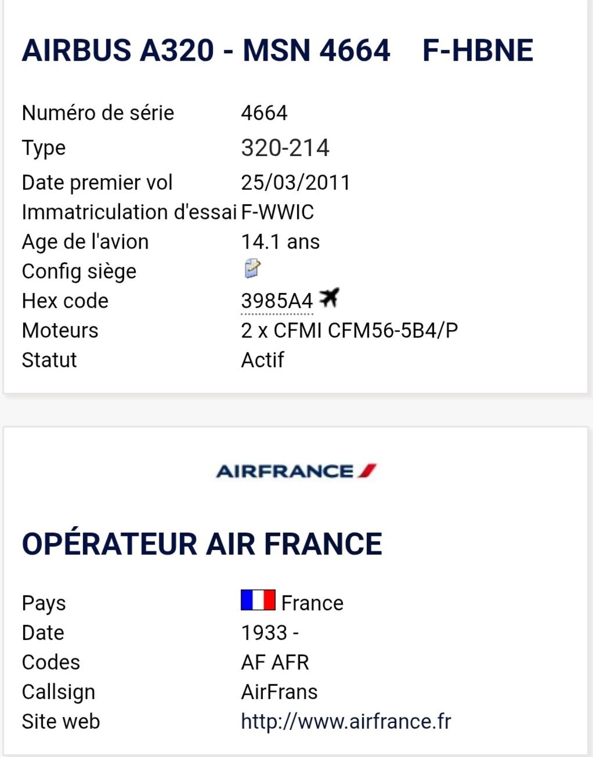
Task: Click the red swoosh of Air France logo
Action: 368,470
